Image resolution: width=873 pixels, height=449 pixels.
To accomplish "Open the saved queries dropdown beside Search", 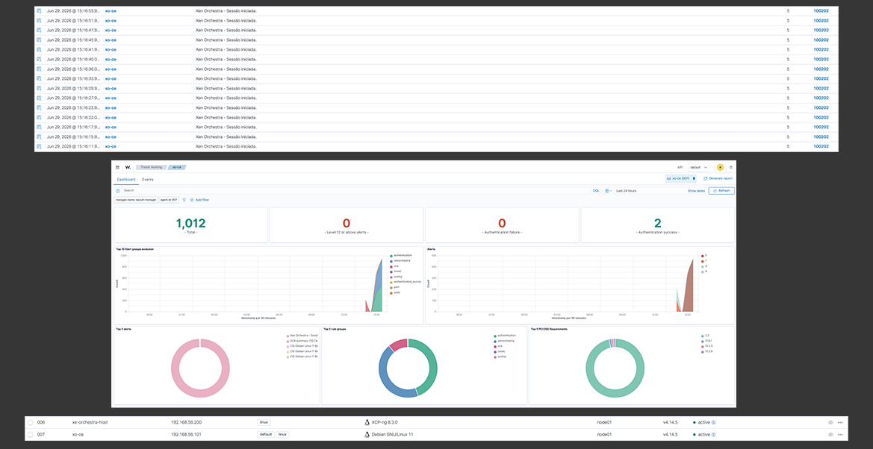I will 118,191.
